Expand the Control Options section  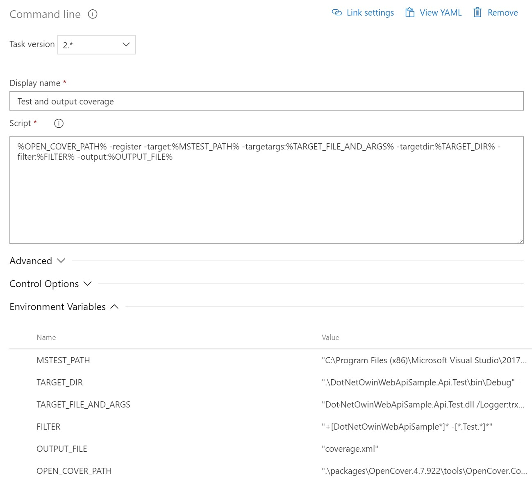[x=50, y=284]
